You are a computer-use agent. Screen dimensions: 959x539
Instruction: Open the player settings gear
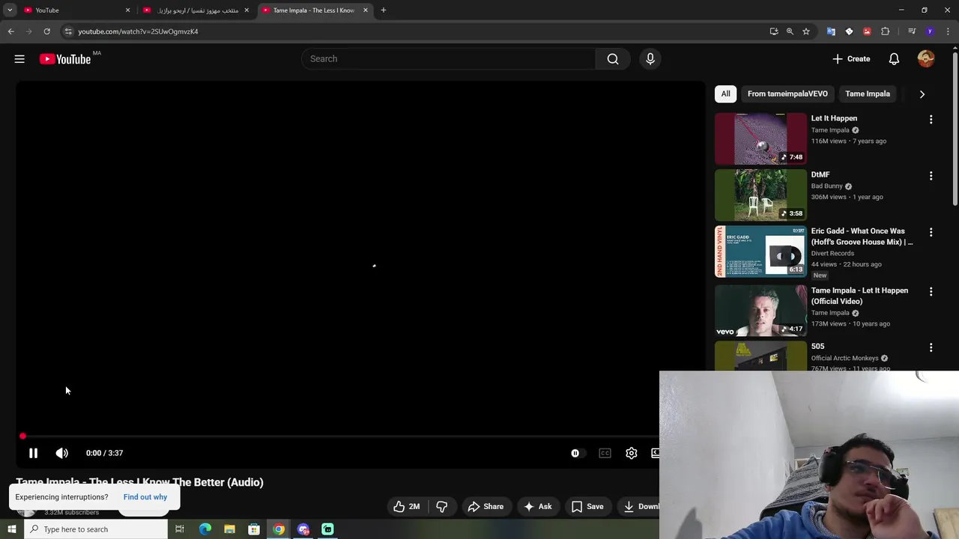[632, 453]
